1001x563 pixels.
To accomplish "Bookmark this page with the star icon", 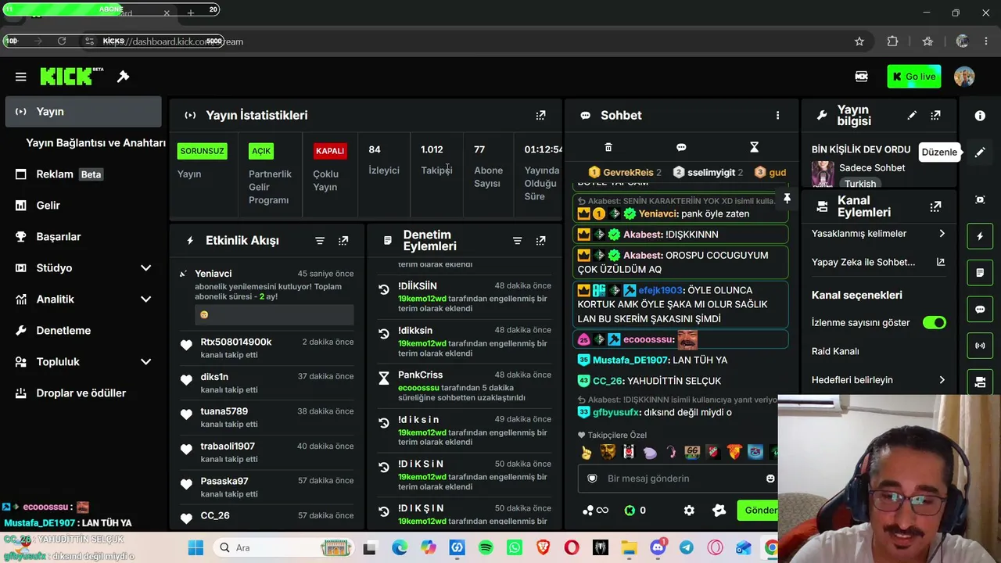I will coord(859,41).
